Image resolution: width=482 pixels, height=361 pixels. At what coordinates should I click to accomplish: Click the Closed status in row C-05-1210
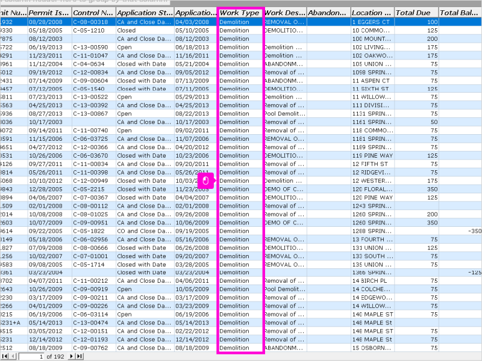pyautogui.click(x=145, y=31)
